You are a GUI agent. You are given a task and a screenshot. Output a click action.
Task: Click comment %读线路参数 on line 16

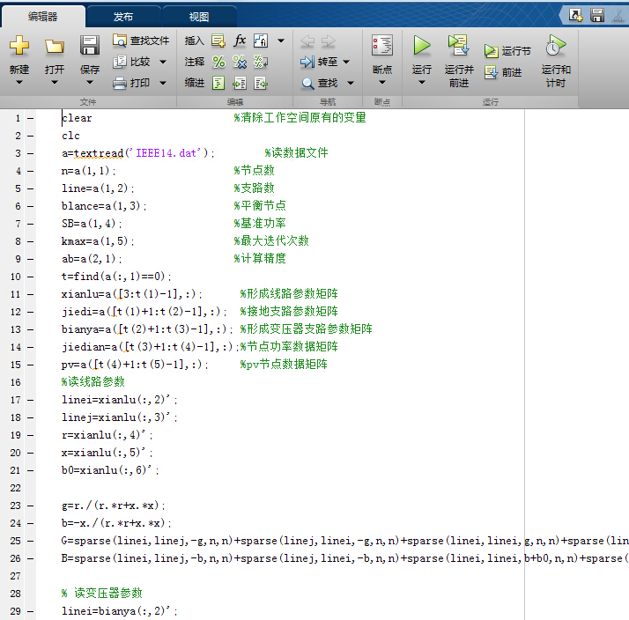coord(93,382)
